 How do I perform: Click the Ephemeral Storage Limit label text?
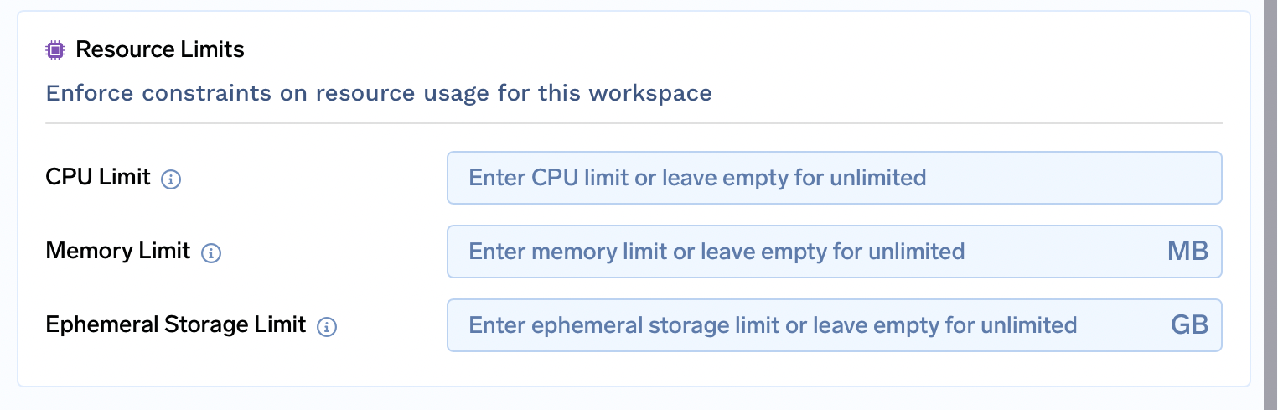(x=175, y=324)
